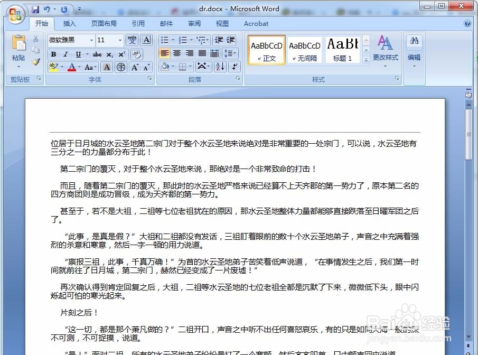Toggle Underline formatting

78,54
